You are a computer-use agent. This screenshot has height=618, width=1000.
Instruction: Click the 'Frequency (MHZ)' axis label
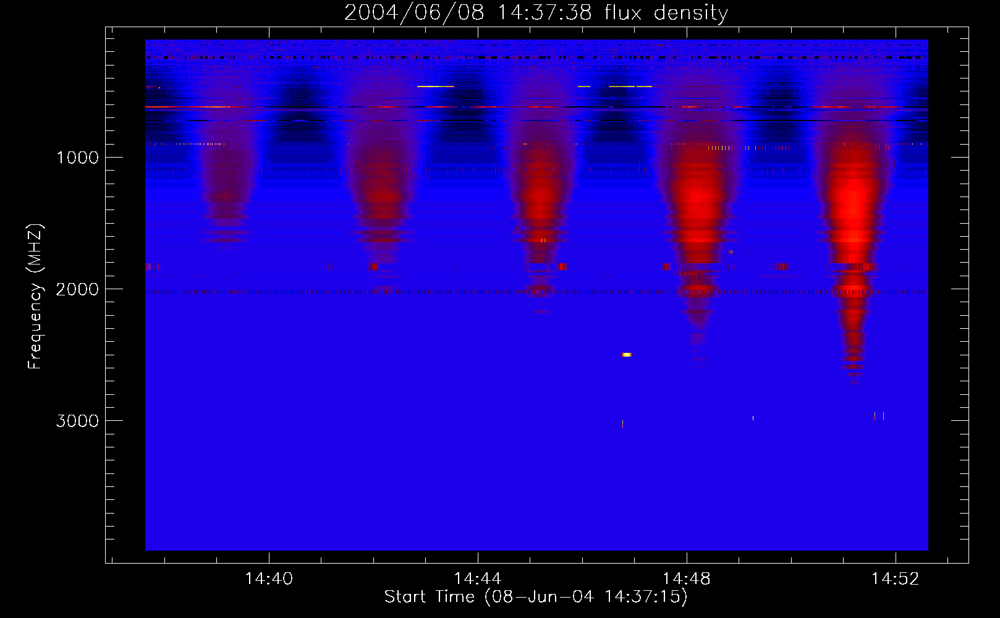[x=35, y=297]
